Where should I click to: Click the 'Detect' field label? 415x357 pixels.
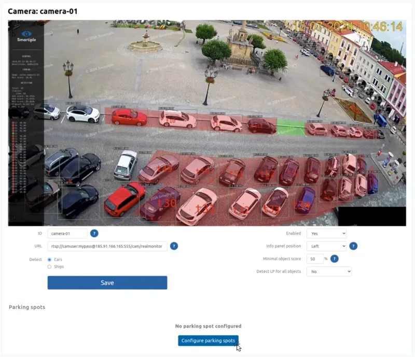(x=35, y=260)
